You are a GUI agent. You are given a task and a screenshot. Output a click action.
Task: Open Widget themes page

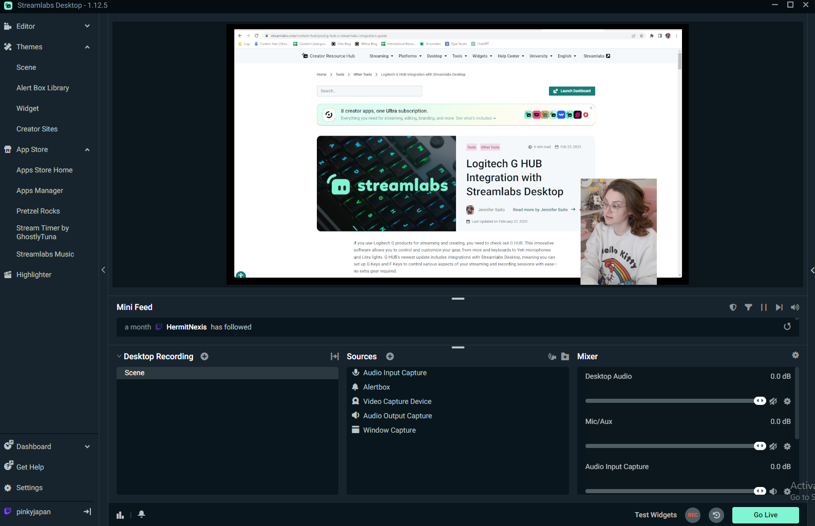[x=28, y=108]
